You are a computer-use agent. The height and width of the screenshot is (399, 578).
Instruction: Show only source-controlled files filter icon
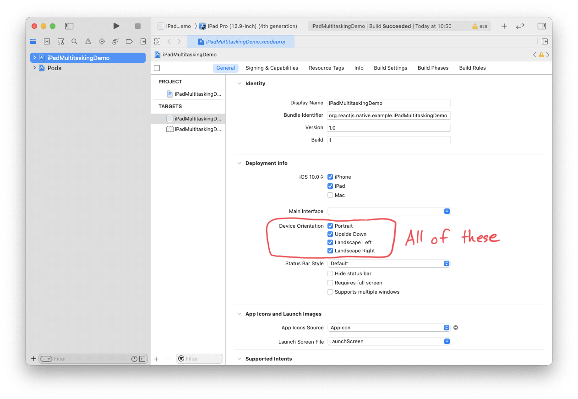click(x=142, y=359)
